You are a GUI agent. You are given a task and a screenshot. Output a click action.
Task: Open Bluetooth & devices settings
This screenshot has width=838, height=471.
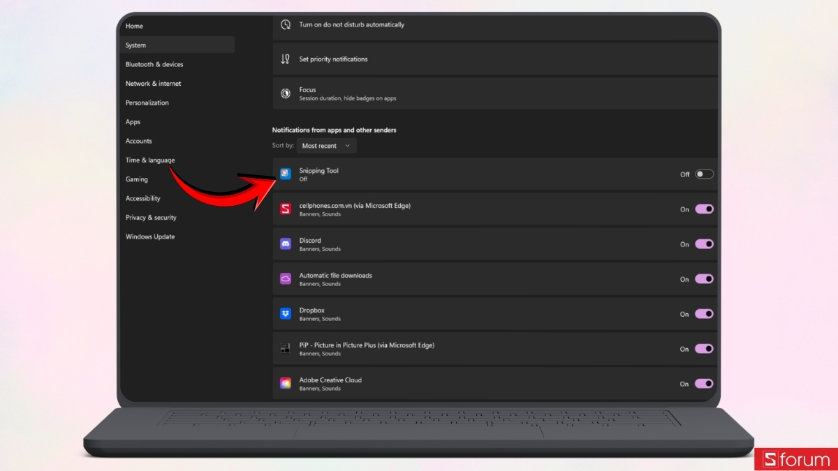click(x=154, y=64)
